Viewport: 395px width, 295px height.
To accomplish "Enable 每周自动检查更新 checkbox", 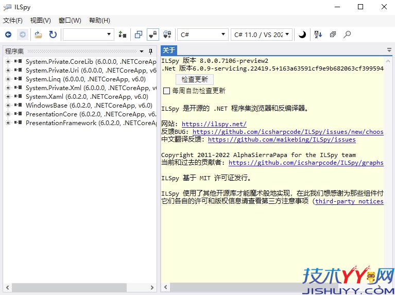I will point(166,91).
